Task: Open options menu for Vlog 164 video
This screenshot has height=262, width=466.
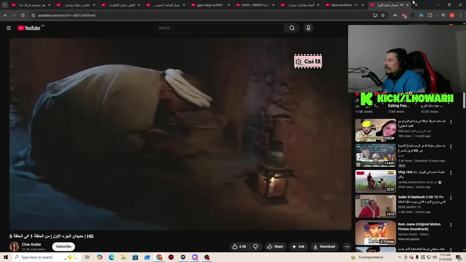Action: pos(451,173)
